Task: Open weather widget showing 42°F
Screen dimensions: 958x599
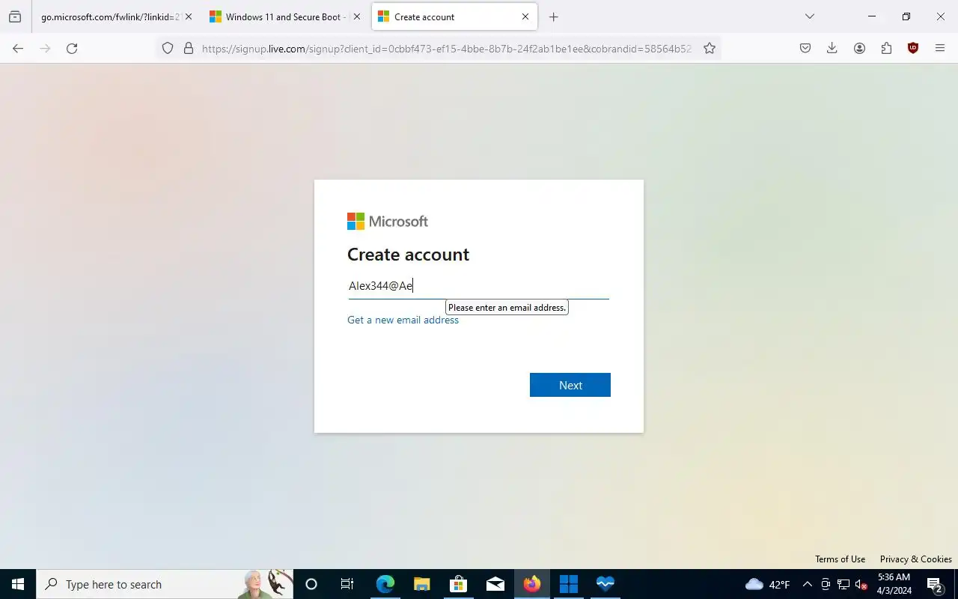Action: tap(768, 584)
